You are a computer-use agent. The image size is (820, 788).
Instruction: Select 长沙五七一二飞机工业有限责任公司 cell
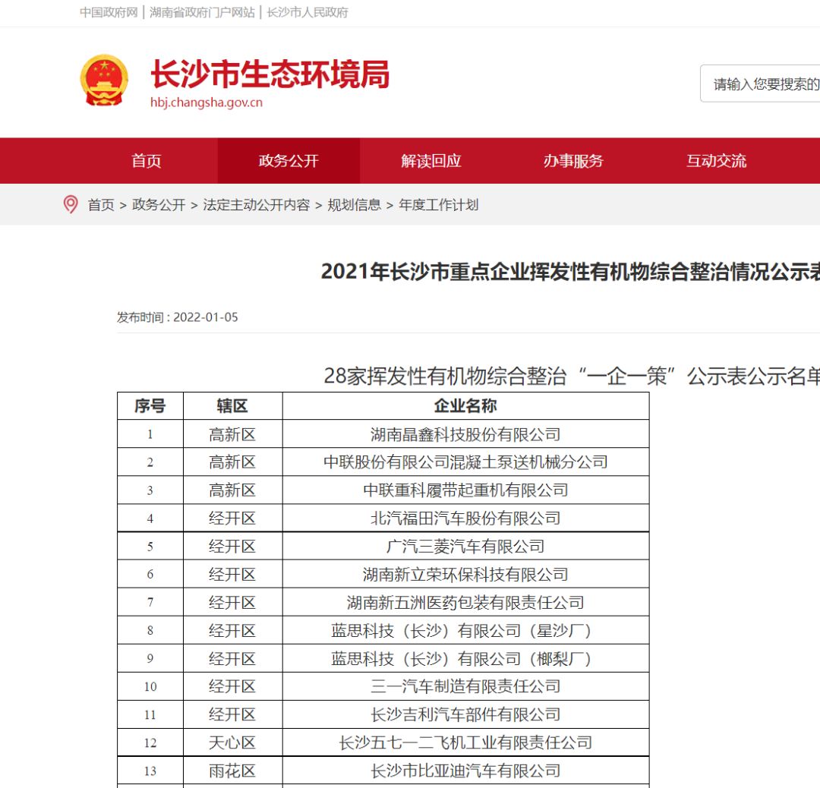pos(466,743)
